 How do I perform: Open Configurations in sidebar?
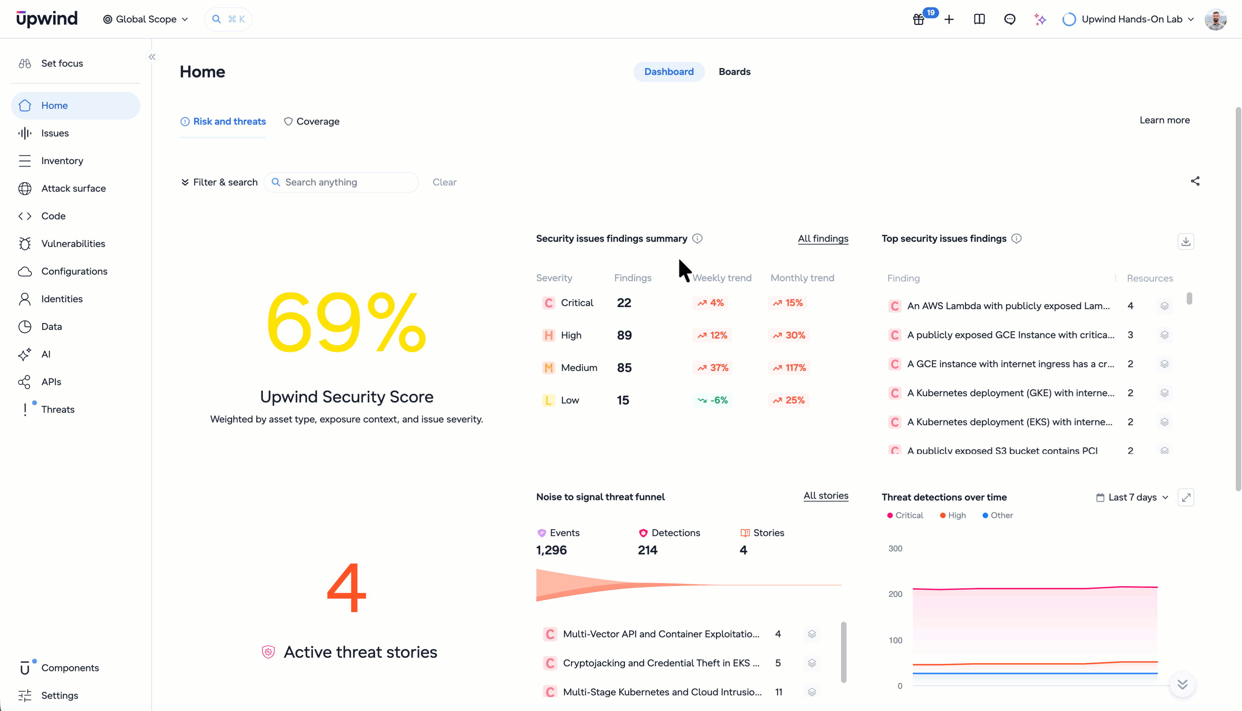(x=76, y=271)
